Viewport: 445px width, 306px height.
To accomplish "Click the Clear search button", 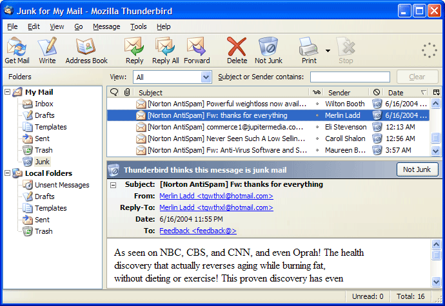I will [x=417, y=77].
